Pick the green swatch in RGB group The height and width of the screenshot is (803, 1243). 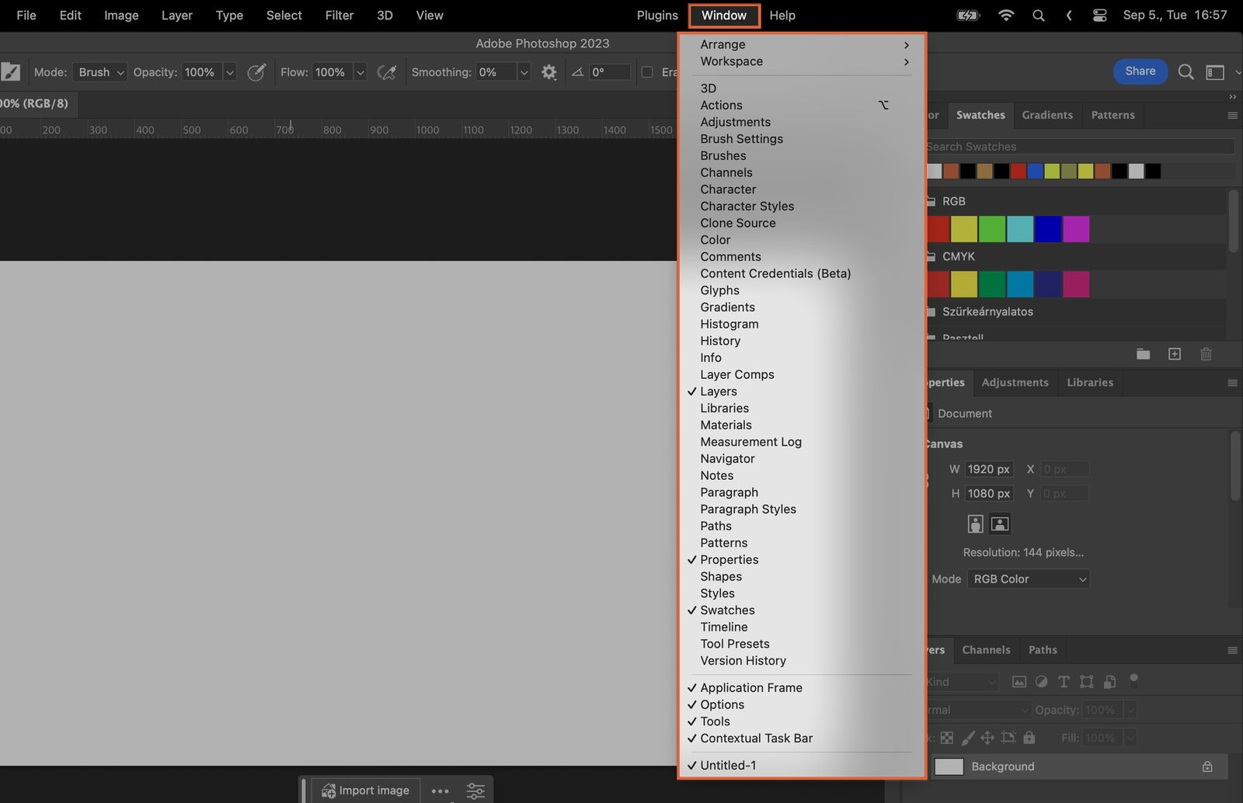pos(992,229)
